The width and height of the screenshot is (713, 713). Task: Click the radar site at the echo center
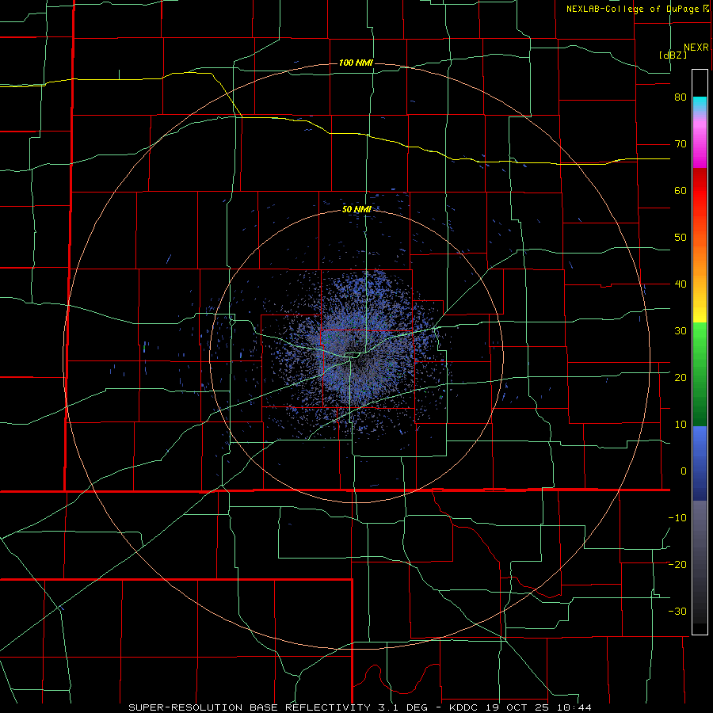coord(356,356)
